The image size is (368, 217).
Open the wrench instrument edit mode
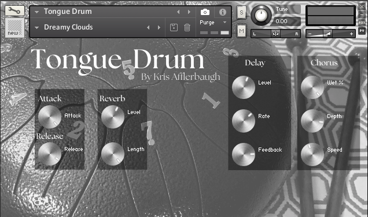(x=14, y=11)
